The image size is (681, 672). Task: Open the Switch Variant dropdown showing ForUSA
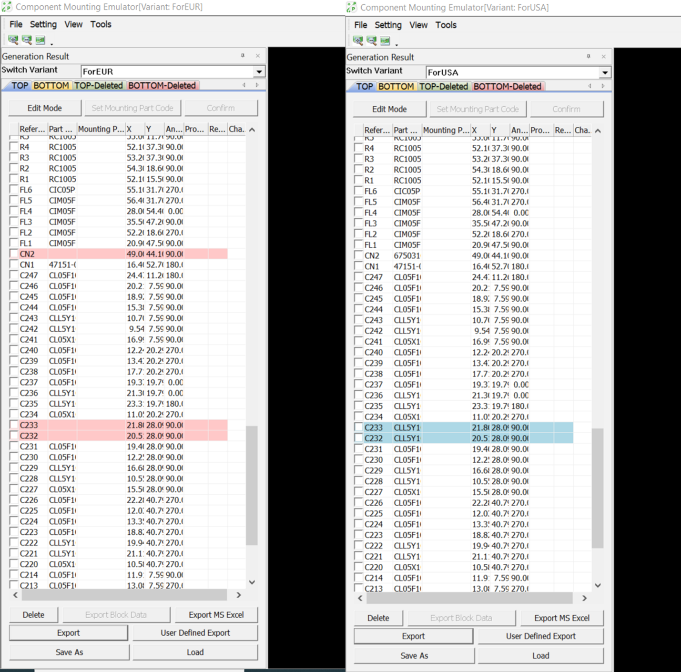(x=604, y=72)
